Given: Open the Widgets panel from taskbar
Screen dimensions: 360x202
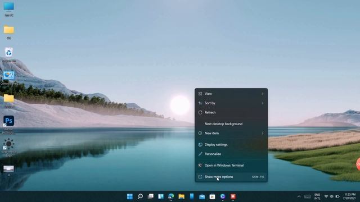Looking at the screenshot, I should 161,196.
